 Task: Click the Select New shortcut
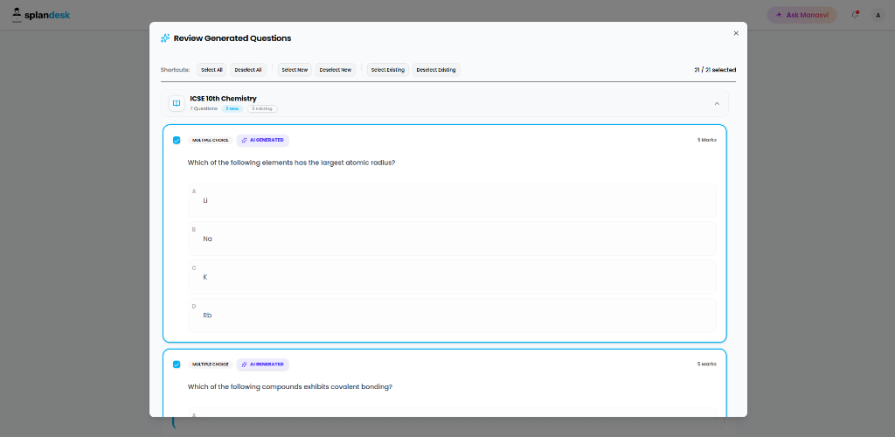(x=295, y=70)
